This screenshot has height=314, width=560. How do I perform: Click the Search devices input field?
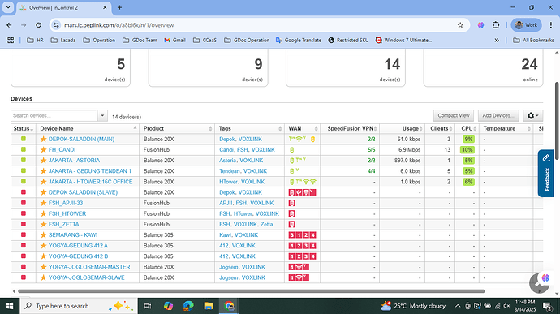pyautogui.click(x=54, y=116)
